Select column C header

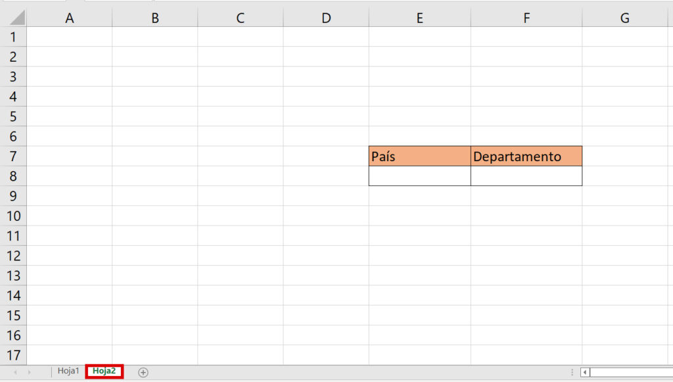(x=241, y=18)
